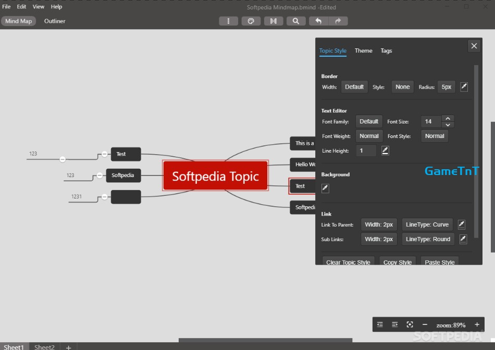Open the palette style panel button
Viewport: 495px width, 350px height.
tap(251, 21)
